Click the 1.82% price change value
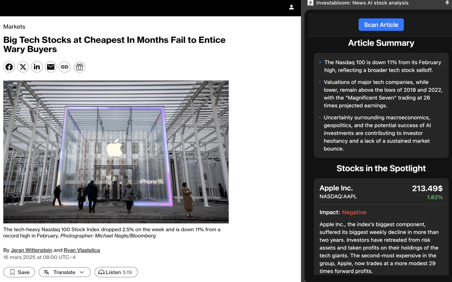Image resolution: width=452 pixels, height=282 pixels. (x=435, y=197)
